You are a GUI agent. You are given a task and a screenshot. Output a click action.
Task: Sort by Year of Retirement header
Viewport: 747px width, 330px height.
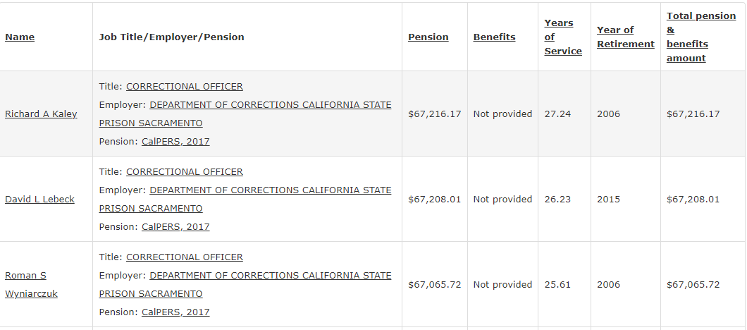pyautogui.click(x=626, y=37)
